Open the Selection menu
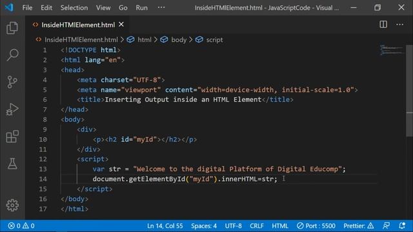This screenshot has height=232, width=413. pyautogui.click(x=74, y=8)
